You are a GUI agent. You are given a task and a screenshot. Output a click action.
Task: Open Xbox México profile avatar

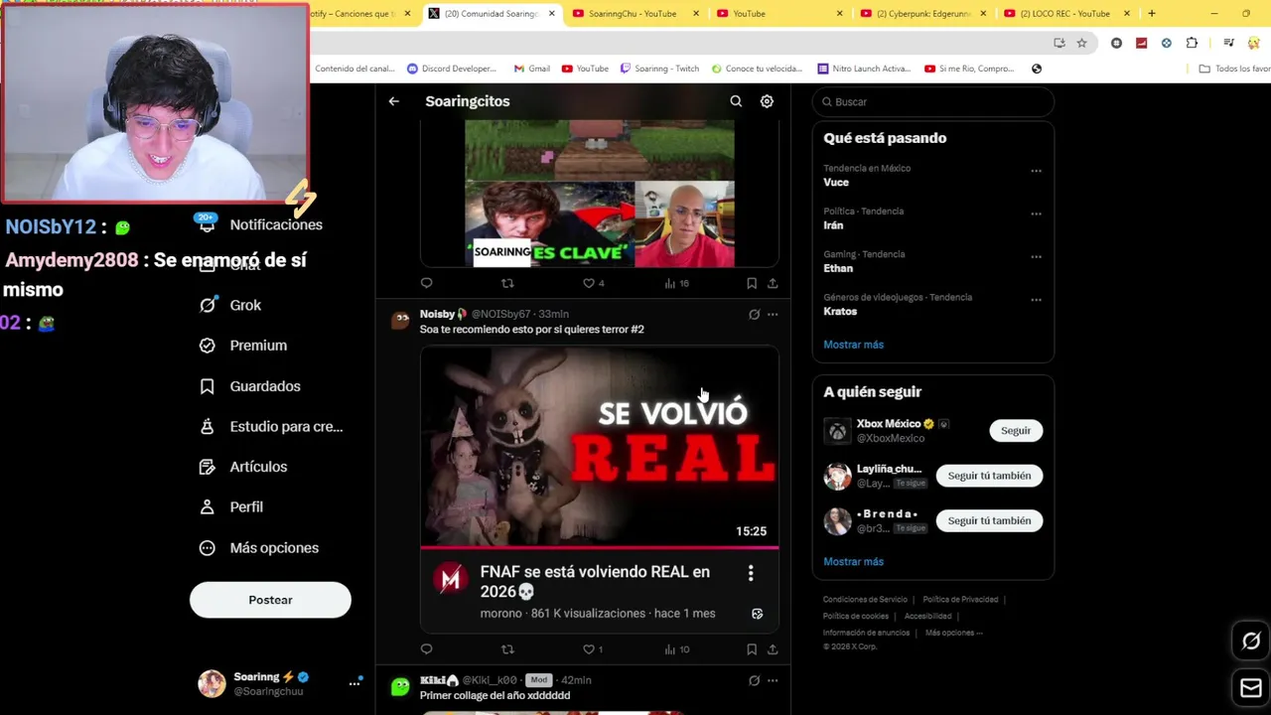[x=837, y=431]
